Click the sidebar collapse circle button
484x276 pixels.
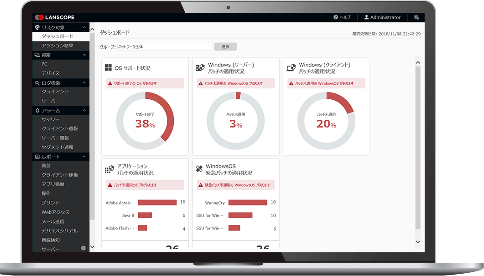point(83,248)
